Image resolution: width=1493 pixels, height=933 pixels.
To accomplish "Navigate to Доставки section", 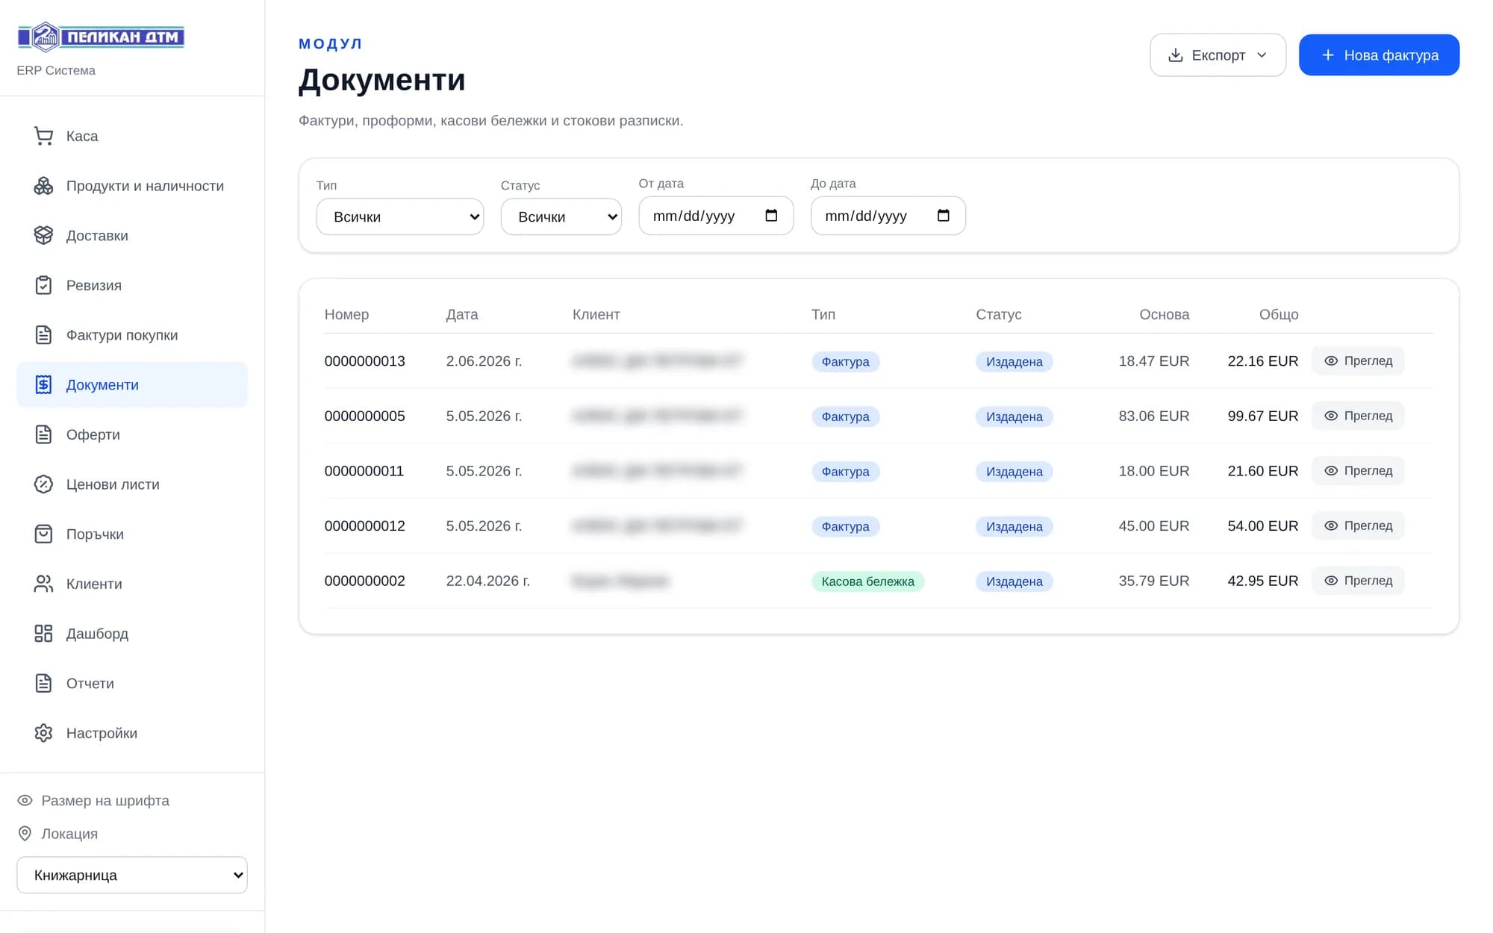I will (x=132, y=235).
